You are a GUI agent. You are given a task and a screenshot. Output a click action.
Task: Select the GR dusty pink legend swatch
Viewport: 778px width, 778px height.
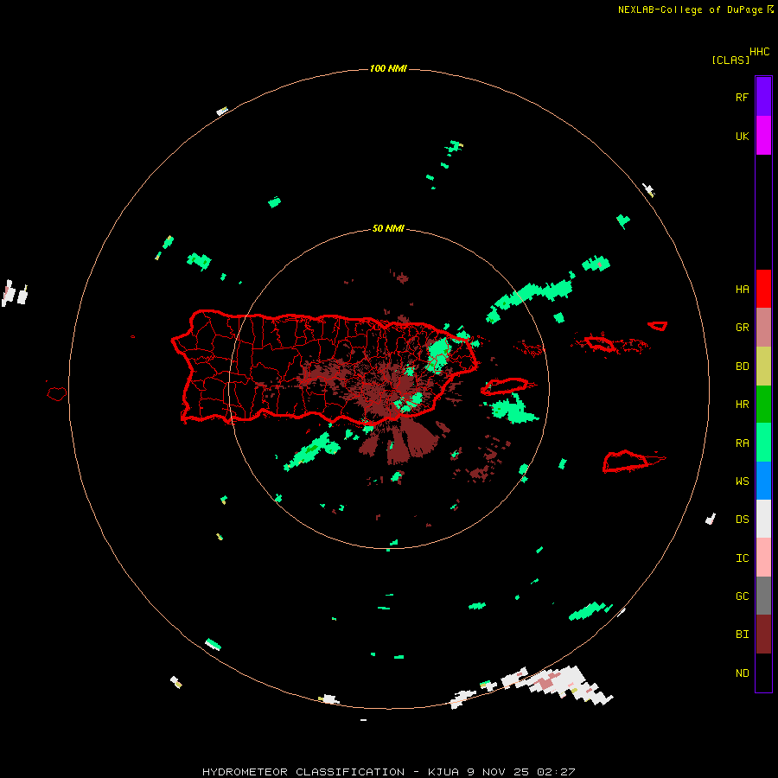(763, 328)
